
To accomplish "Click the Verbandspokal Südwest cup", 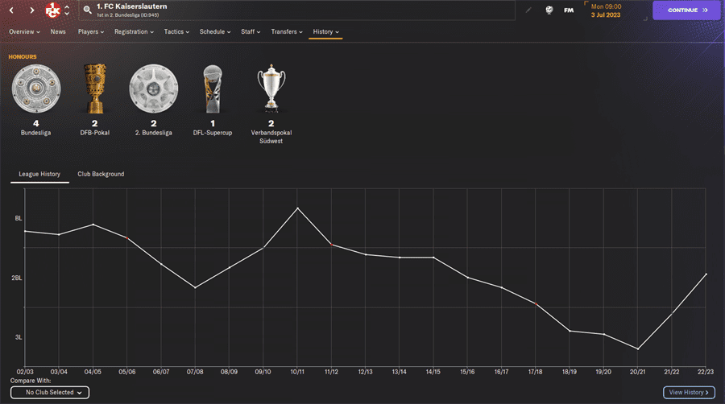I will (271, 89).
